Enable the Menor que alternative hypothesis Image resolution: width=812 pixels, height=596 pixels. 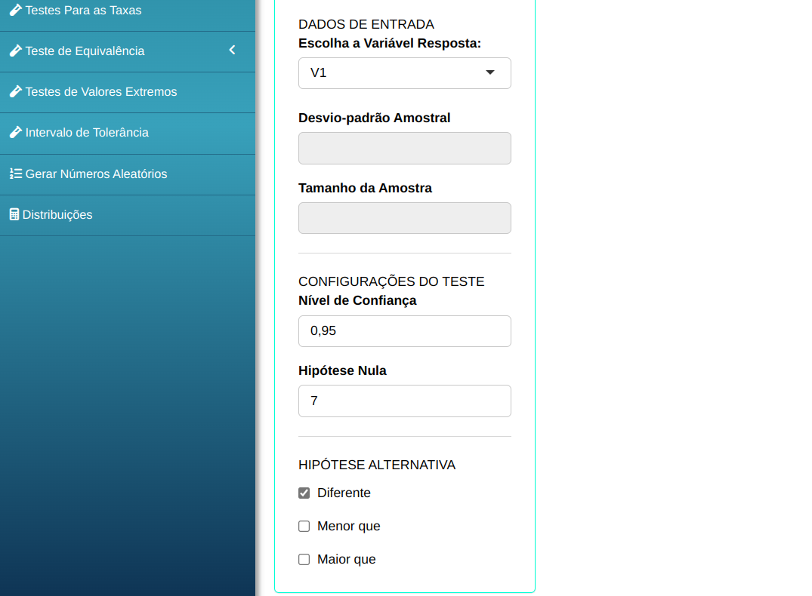coord(304,527)
